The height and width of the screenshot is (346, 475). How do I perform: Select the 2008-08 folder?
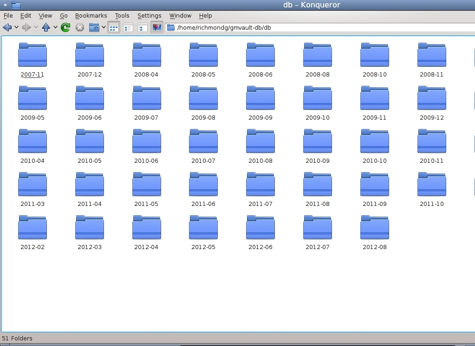318,55
